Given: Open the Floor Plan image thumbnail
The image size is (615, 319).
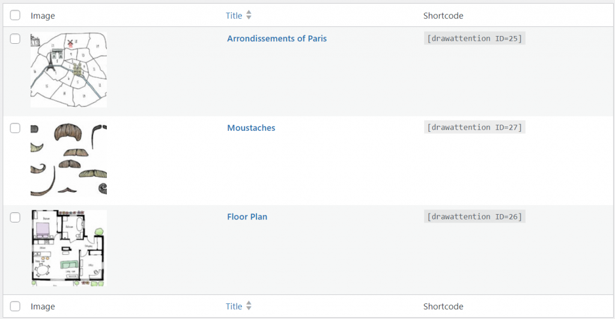Looking at the screenshot, I should [x=68, y=248].
